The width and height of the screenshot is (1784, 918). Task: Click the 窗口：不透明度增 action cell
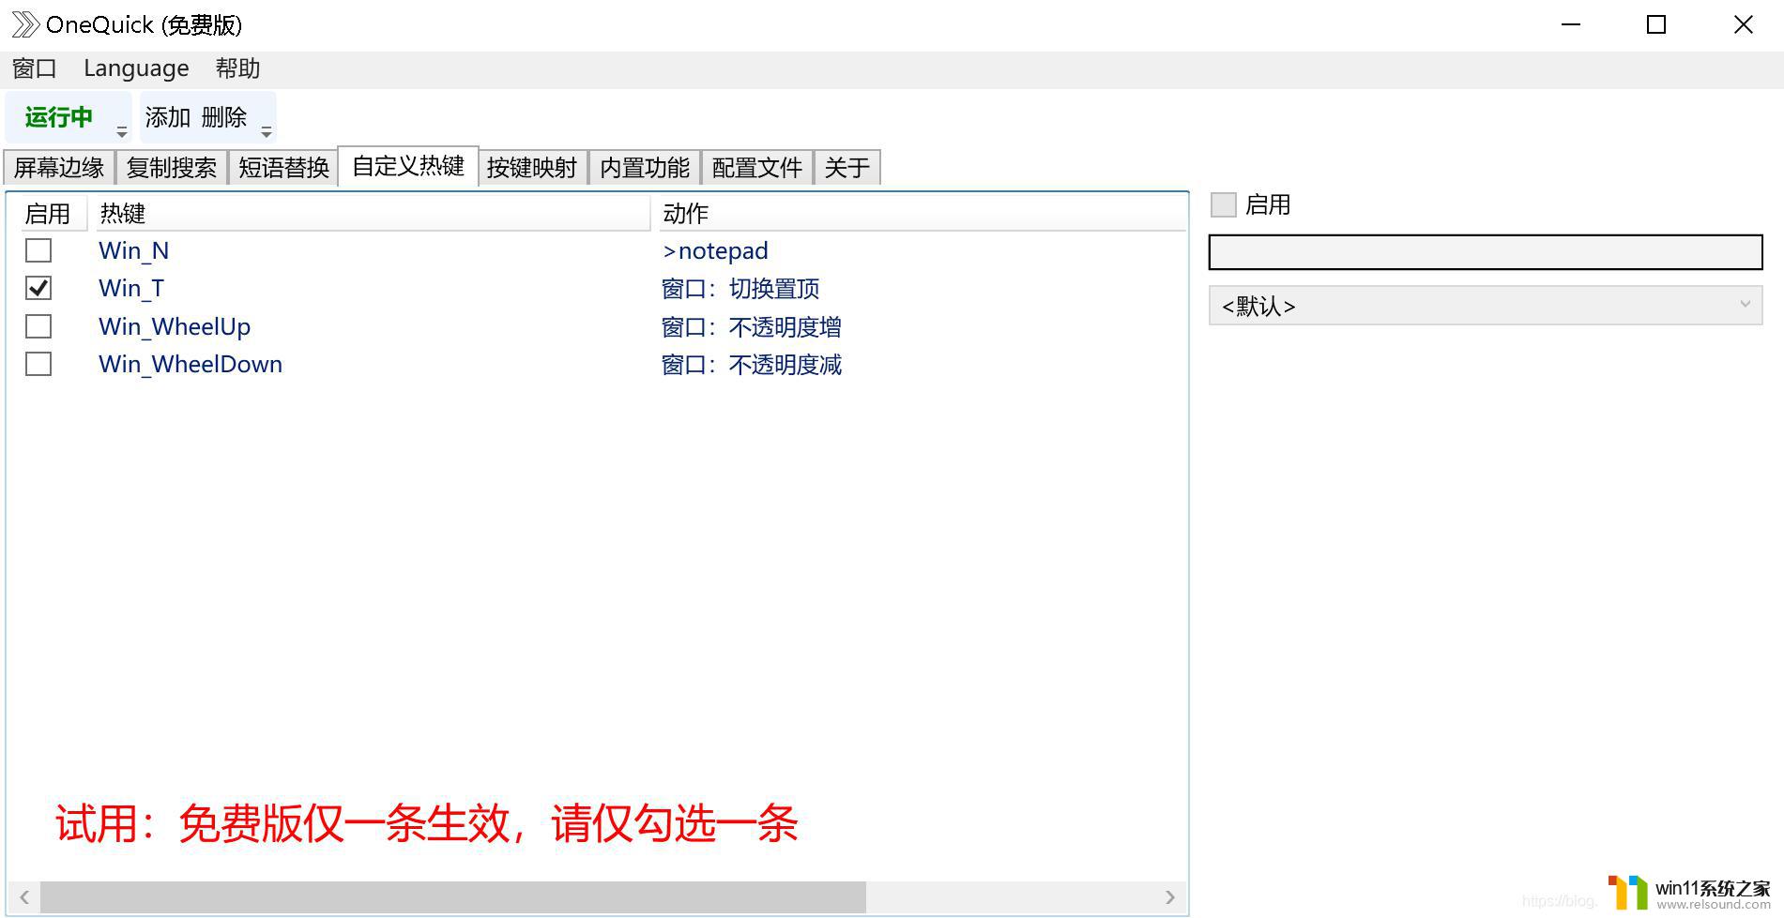pos(752,327)
